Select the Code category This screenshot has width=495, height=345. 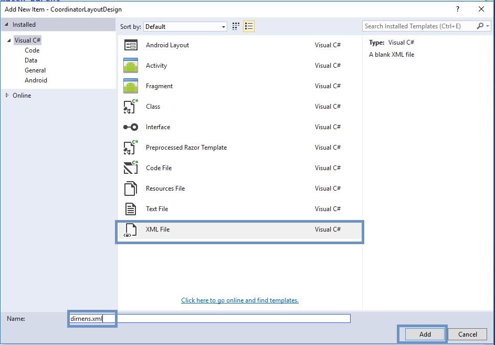32,50
